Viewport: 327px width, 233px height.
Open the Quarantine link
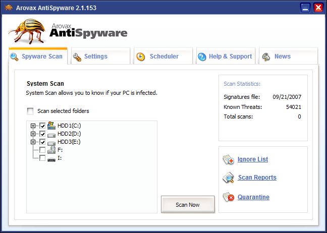click(253, 197)
